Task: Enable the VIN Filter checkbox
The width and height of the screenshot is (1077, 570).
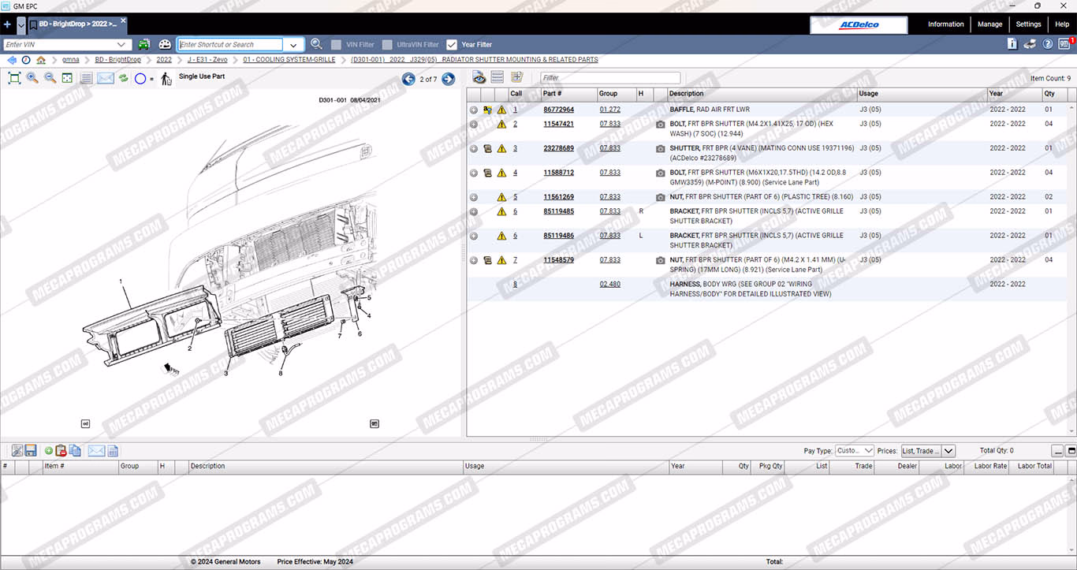Action: [337, 45]
